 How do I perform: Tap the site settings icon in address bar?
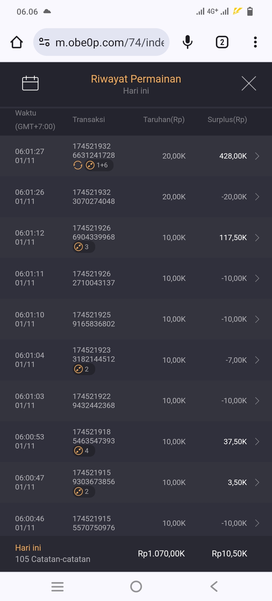(44, 42)
